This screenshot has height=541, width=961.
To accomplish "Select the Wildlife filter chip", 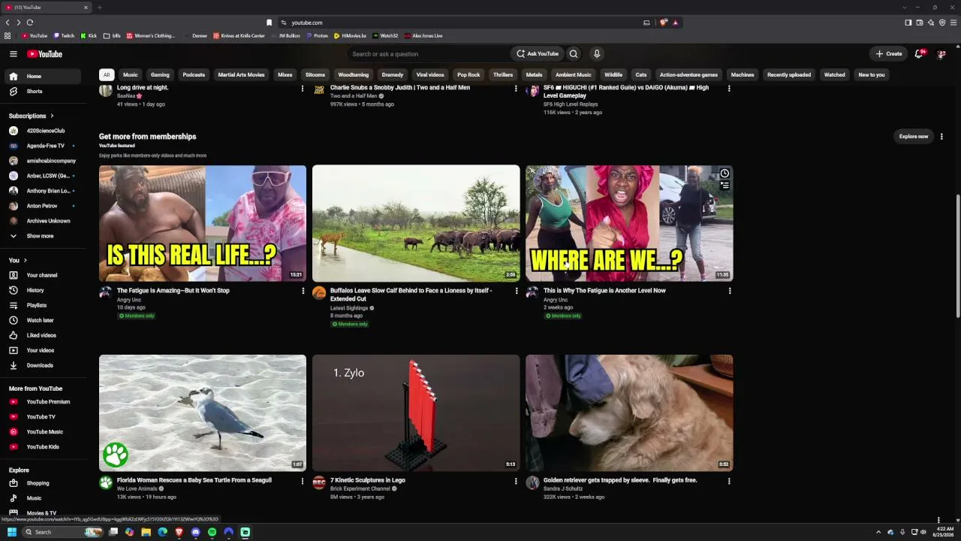I will [613, 75].
